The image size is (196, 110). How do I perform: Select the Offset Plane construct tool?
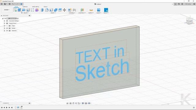tap(82, 10)
